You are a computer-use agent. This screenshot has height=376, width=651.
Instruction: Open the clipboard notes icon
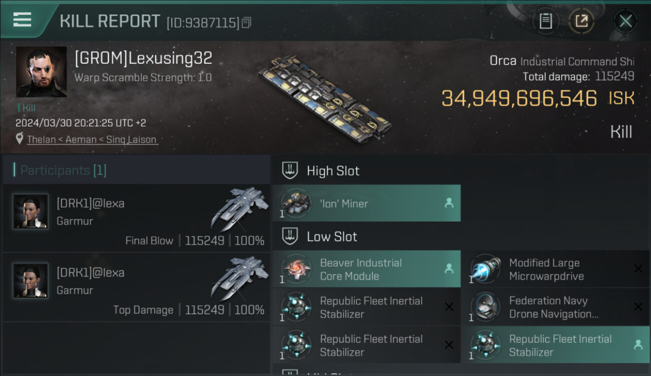click(545, 21)
